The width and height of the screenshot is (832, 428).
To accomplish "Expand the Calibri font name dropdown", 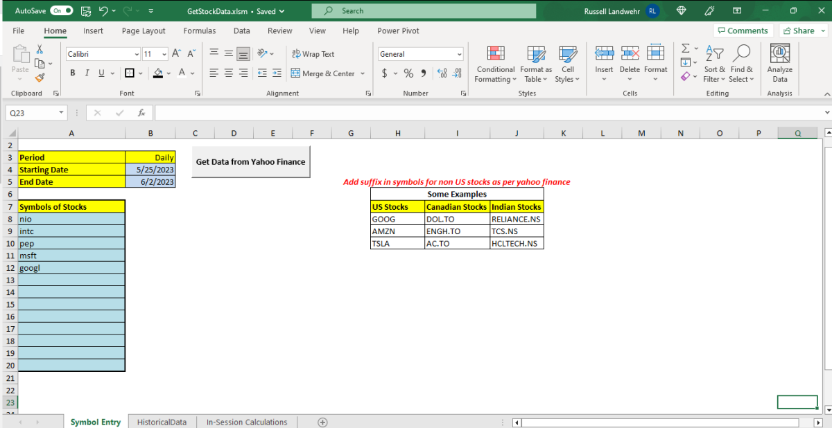I will click(137, 54).
